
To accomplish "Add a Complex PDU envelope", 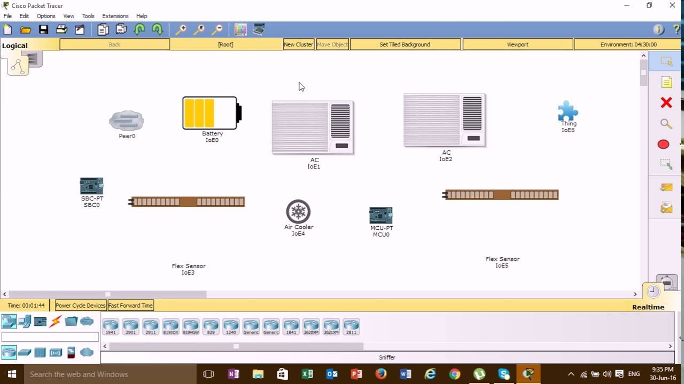I will coord(666,207).
